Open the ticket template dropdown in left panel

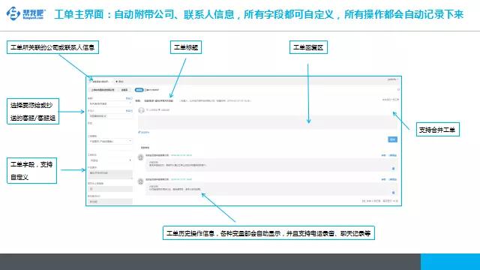(x=110, y=142)
